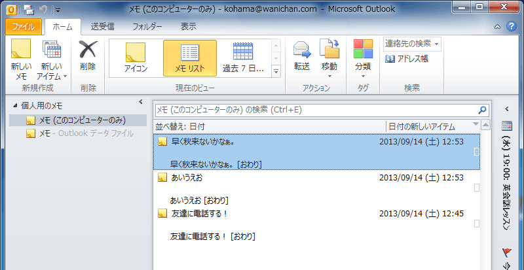Open the アドレス帳 address book
The image size is (524, 270).
point(407,59)
